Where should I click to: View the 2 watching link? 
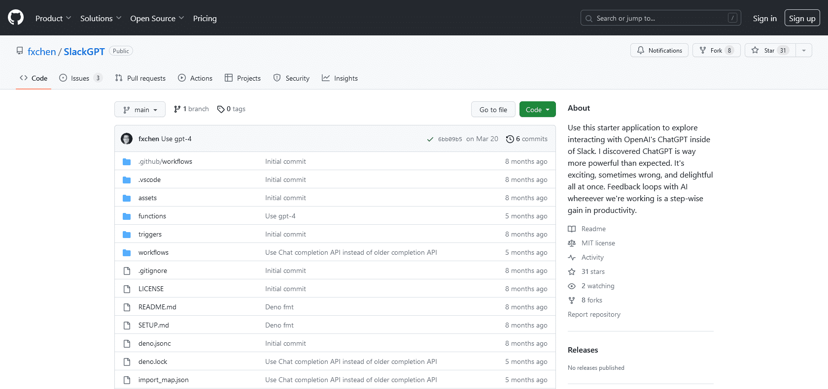pyautogui.click(x=591, y=286)
